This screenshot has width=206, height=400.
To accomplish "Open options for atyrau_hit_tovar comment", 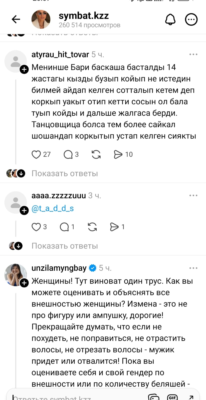I will click(x=193, y=54).
